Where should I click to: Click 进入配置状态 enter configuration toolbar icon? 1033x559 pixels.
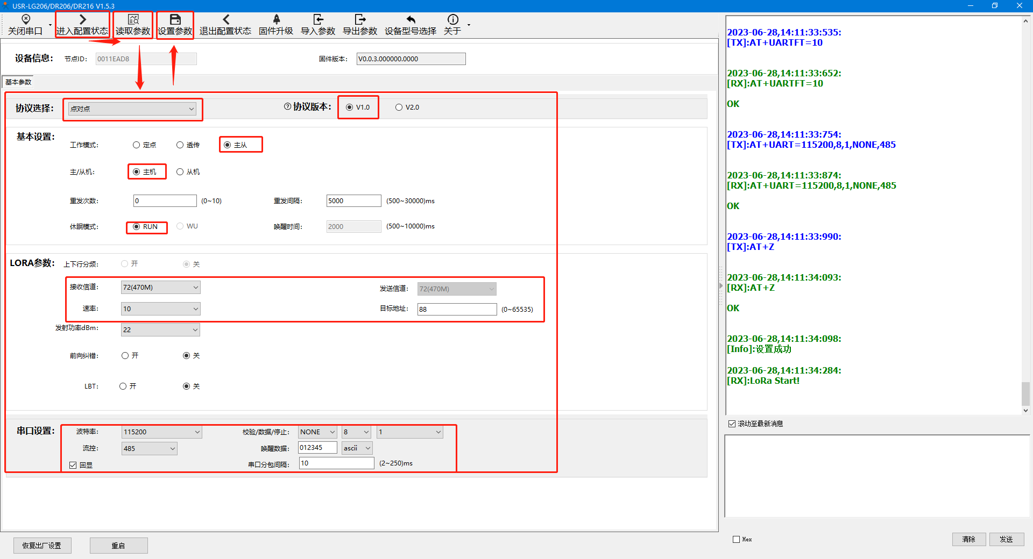[x=82, y=25]
